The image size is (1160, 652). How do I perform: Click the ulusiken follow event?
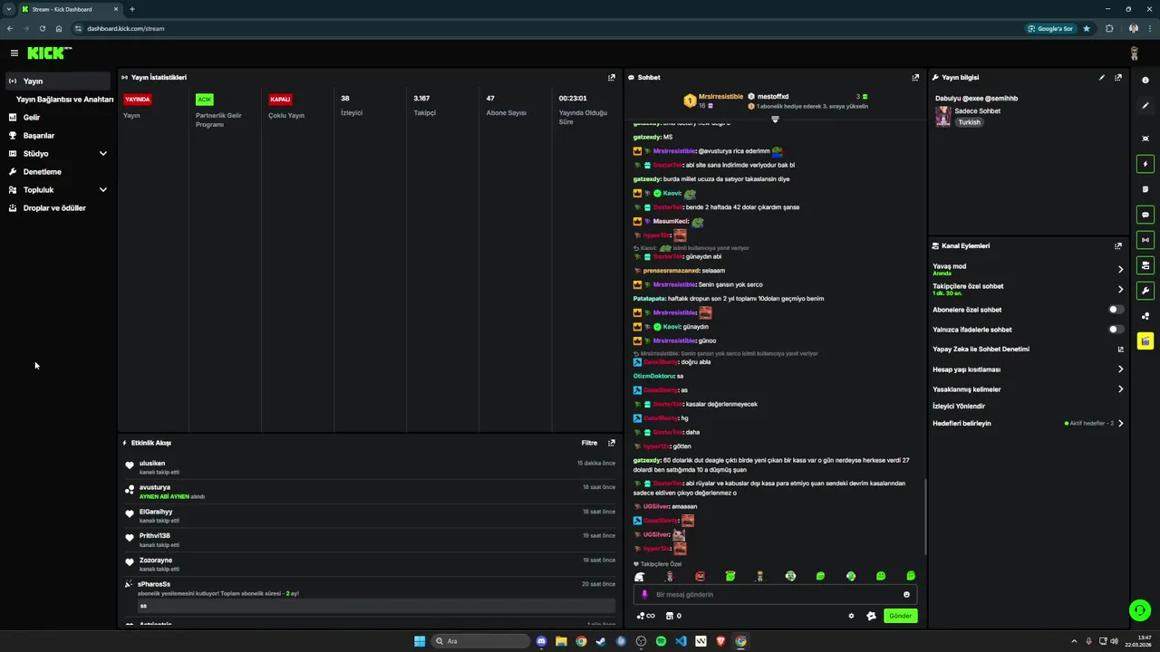pos(372,467)
